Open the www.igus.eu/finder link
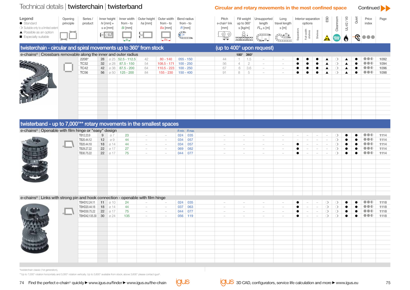This screenshot has height=290, width=410. [x=105, y=283]
